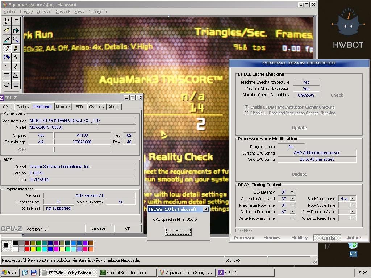Click the CPU-Z button on the taskbar

(246, 273)
